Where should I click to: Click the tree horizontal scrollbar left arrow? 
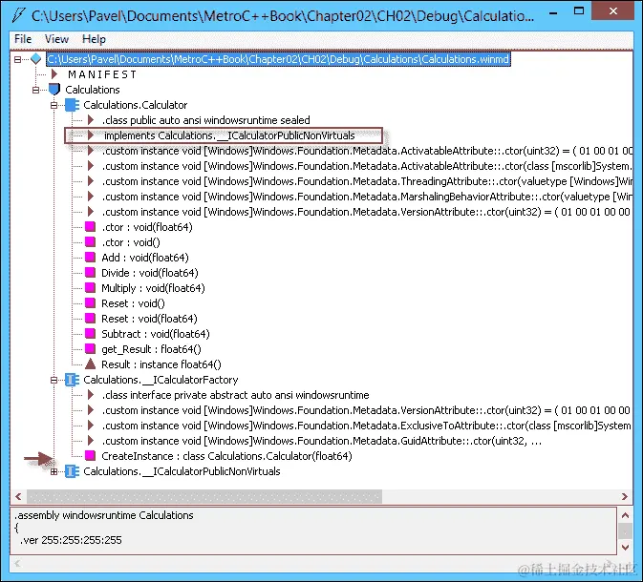pos(18,497)
